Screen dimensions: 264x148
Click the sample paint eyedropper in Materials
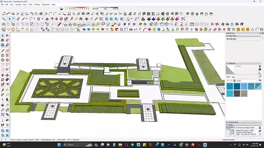260,77
